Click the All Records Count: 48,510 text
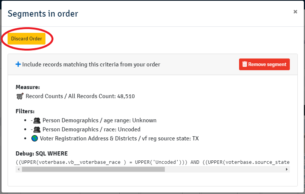The image size is (305, 194). click(101, 96)
